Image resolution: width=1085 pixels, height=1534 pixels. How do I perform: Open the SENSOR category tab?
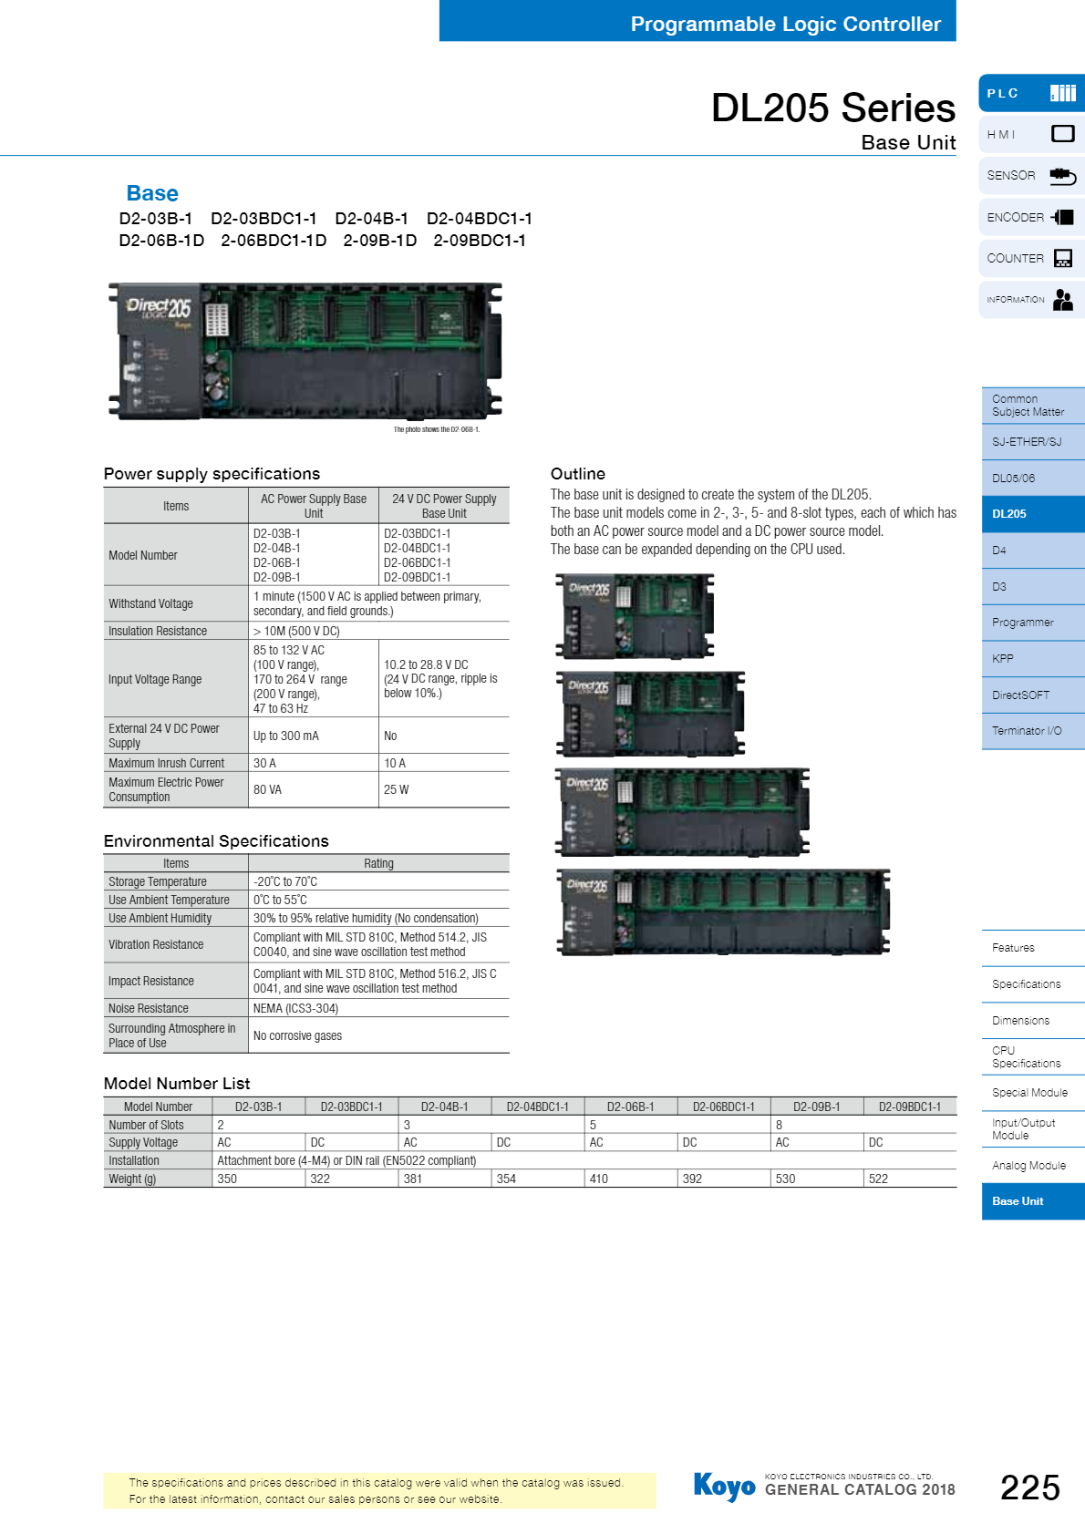(x=1031, y=175)
